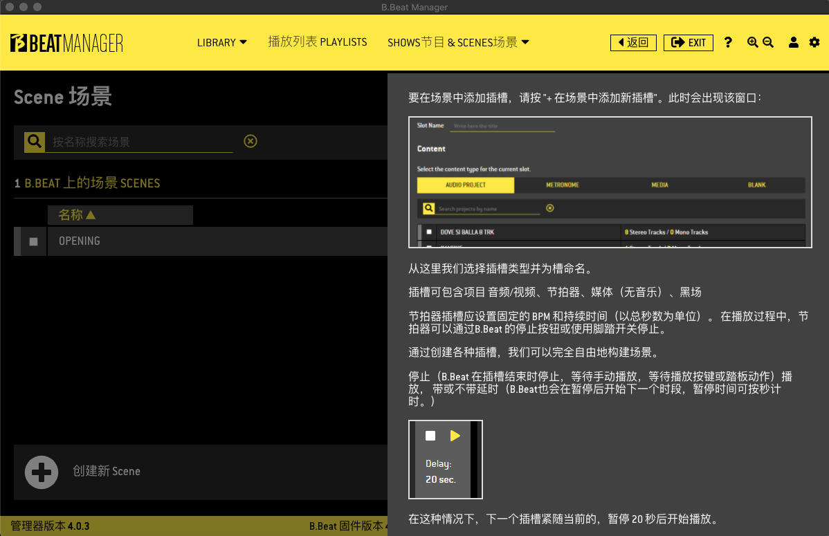The width and height of the screenshot is (829, 536).
Task: Click the help line 通过创建各种插槽
Action: point(533,352)
